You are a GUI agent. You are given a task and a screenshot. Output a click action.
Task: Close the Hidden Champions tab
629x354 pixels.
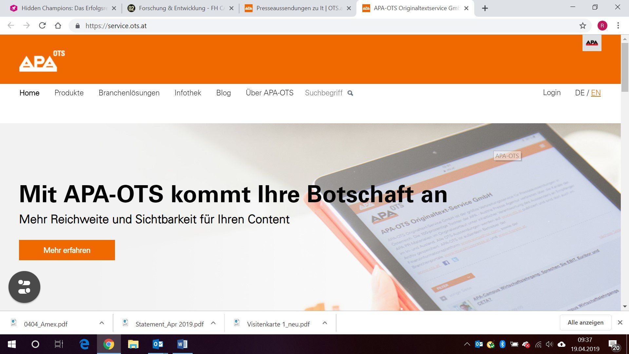pyautogui.click(x=114, y=8)
